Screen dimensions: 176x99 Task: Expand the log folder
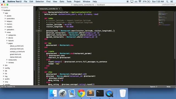(4, 76)
